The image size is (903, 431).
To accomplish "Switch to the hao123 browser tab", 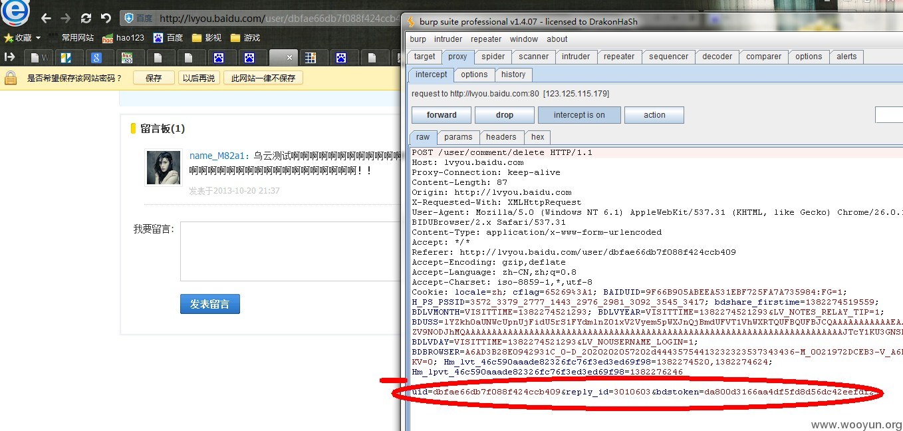I will 128,58.
